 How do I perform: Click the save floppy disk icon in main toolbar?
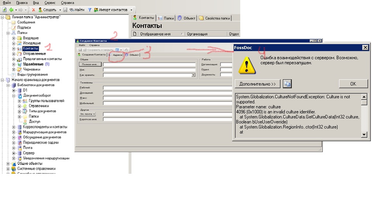[65, 10]
